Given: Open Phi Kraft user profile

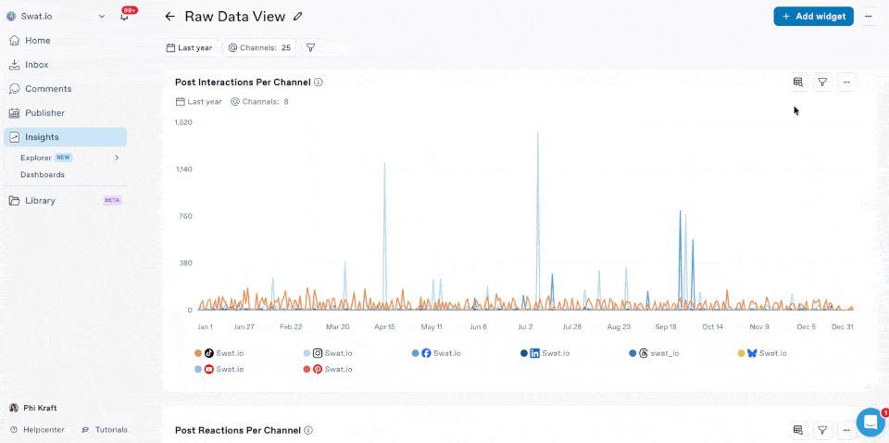Looking at the screenshot, I should pos(33,408).
